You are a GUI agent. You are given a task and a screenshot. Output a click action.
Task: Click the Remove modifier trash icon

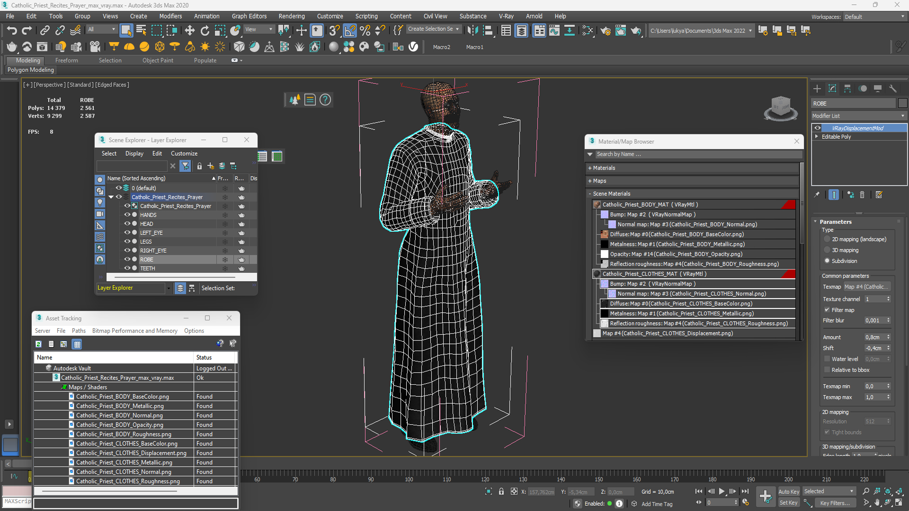pyautogui.click(x=862, y=195)
